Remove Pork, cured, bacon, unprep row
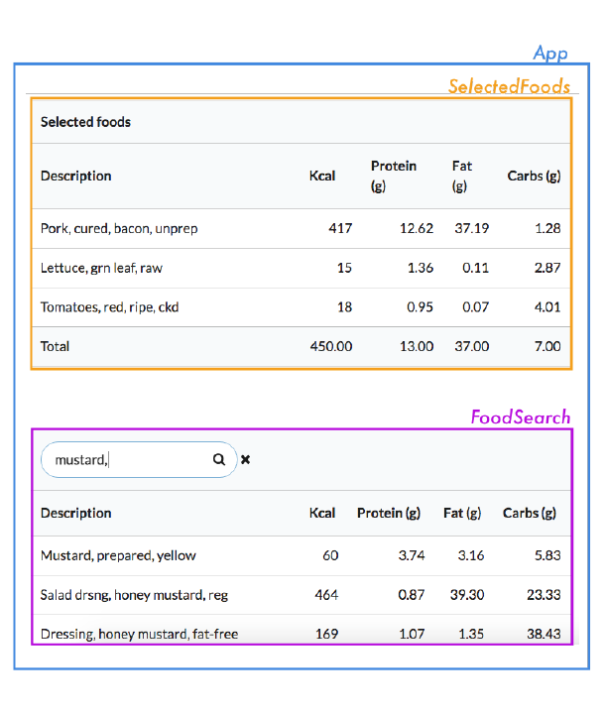Viewport: 605px width, 715px height. click(119, 228)
